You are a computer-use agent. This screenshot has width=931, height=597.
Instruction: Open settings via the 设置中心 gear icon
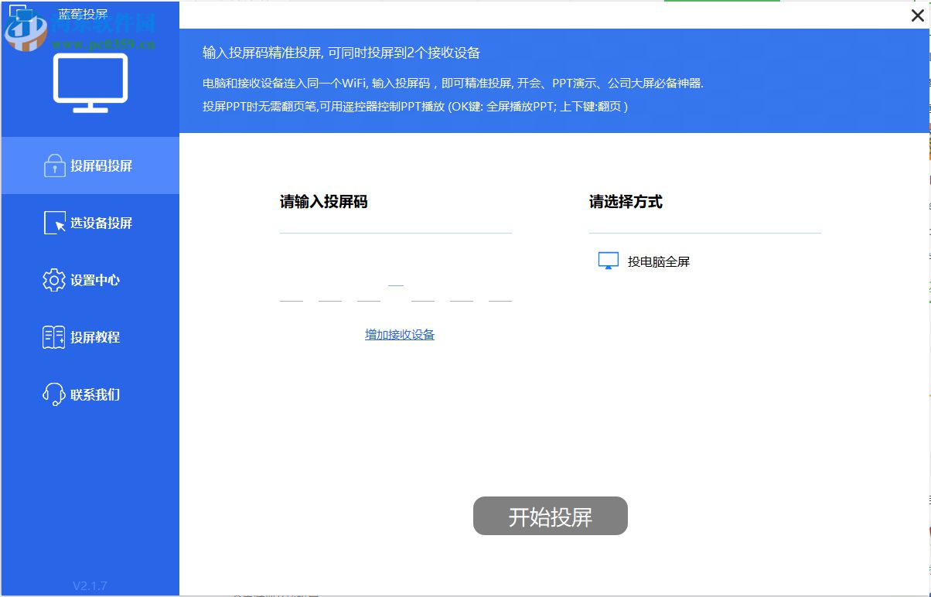tap(55, 280)
